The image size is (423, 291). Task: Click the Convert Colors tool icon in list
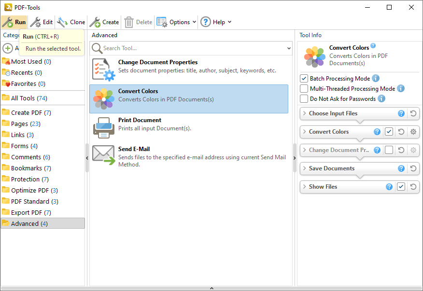104,99
